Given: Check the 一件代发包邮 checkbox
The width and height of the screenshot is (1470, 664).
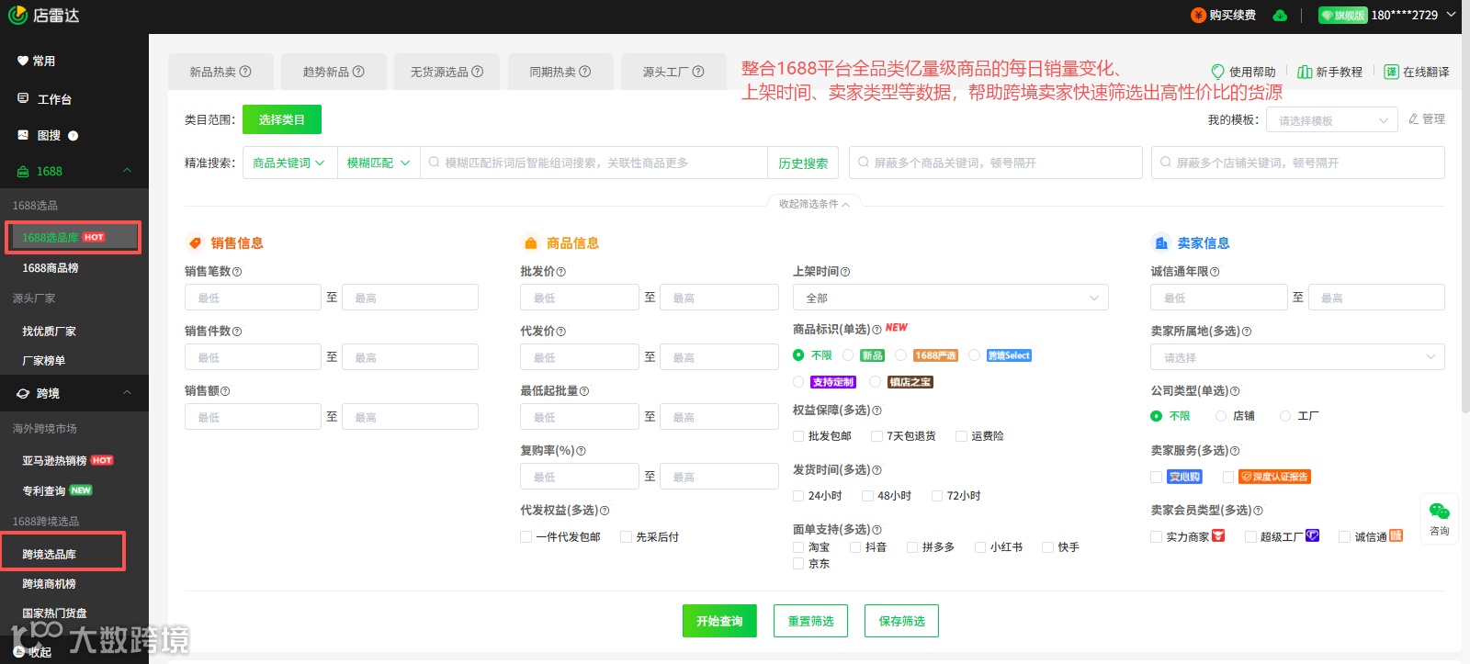Looking at the screenshot, I should 526,537.
